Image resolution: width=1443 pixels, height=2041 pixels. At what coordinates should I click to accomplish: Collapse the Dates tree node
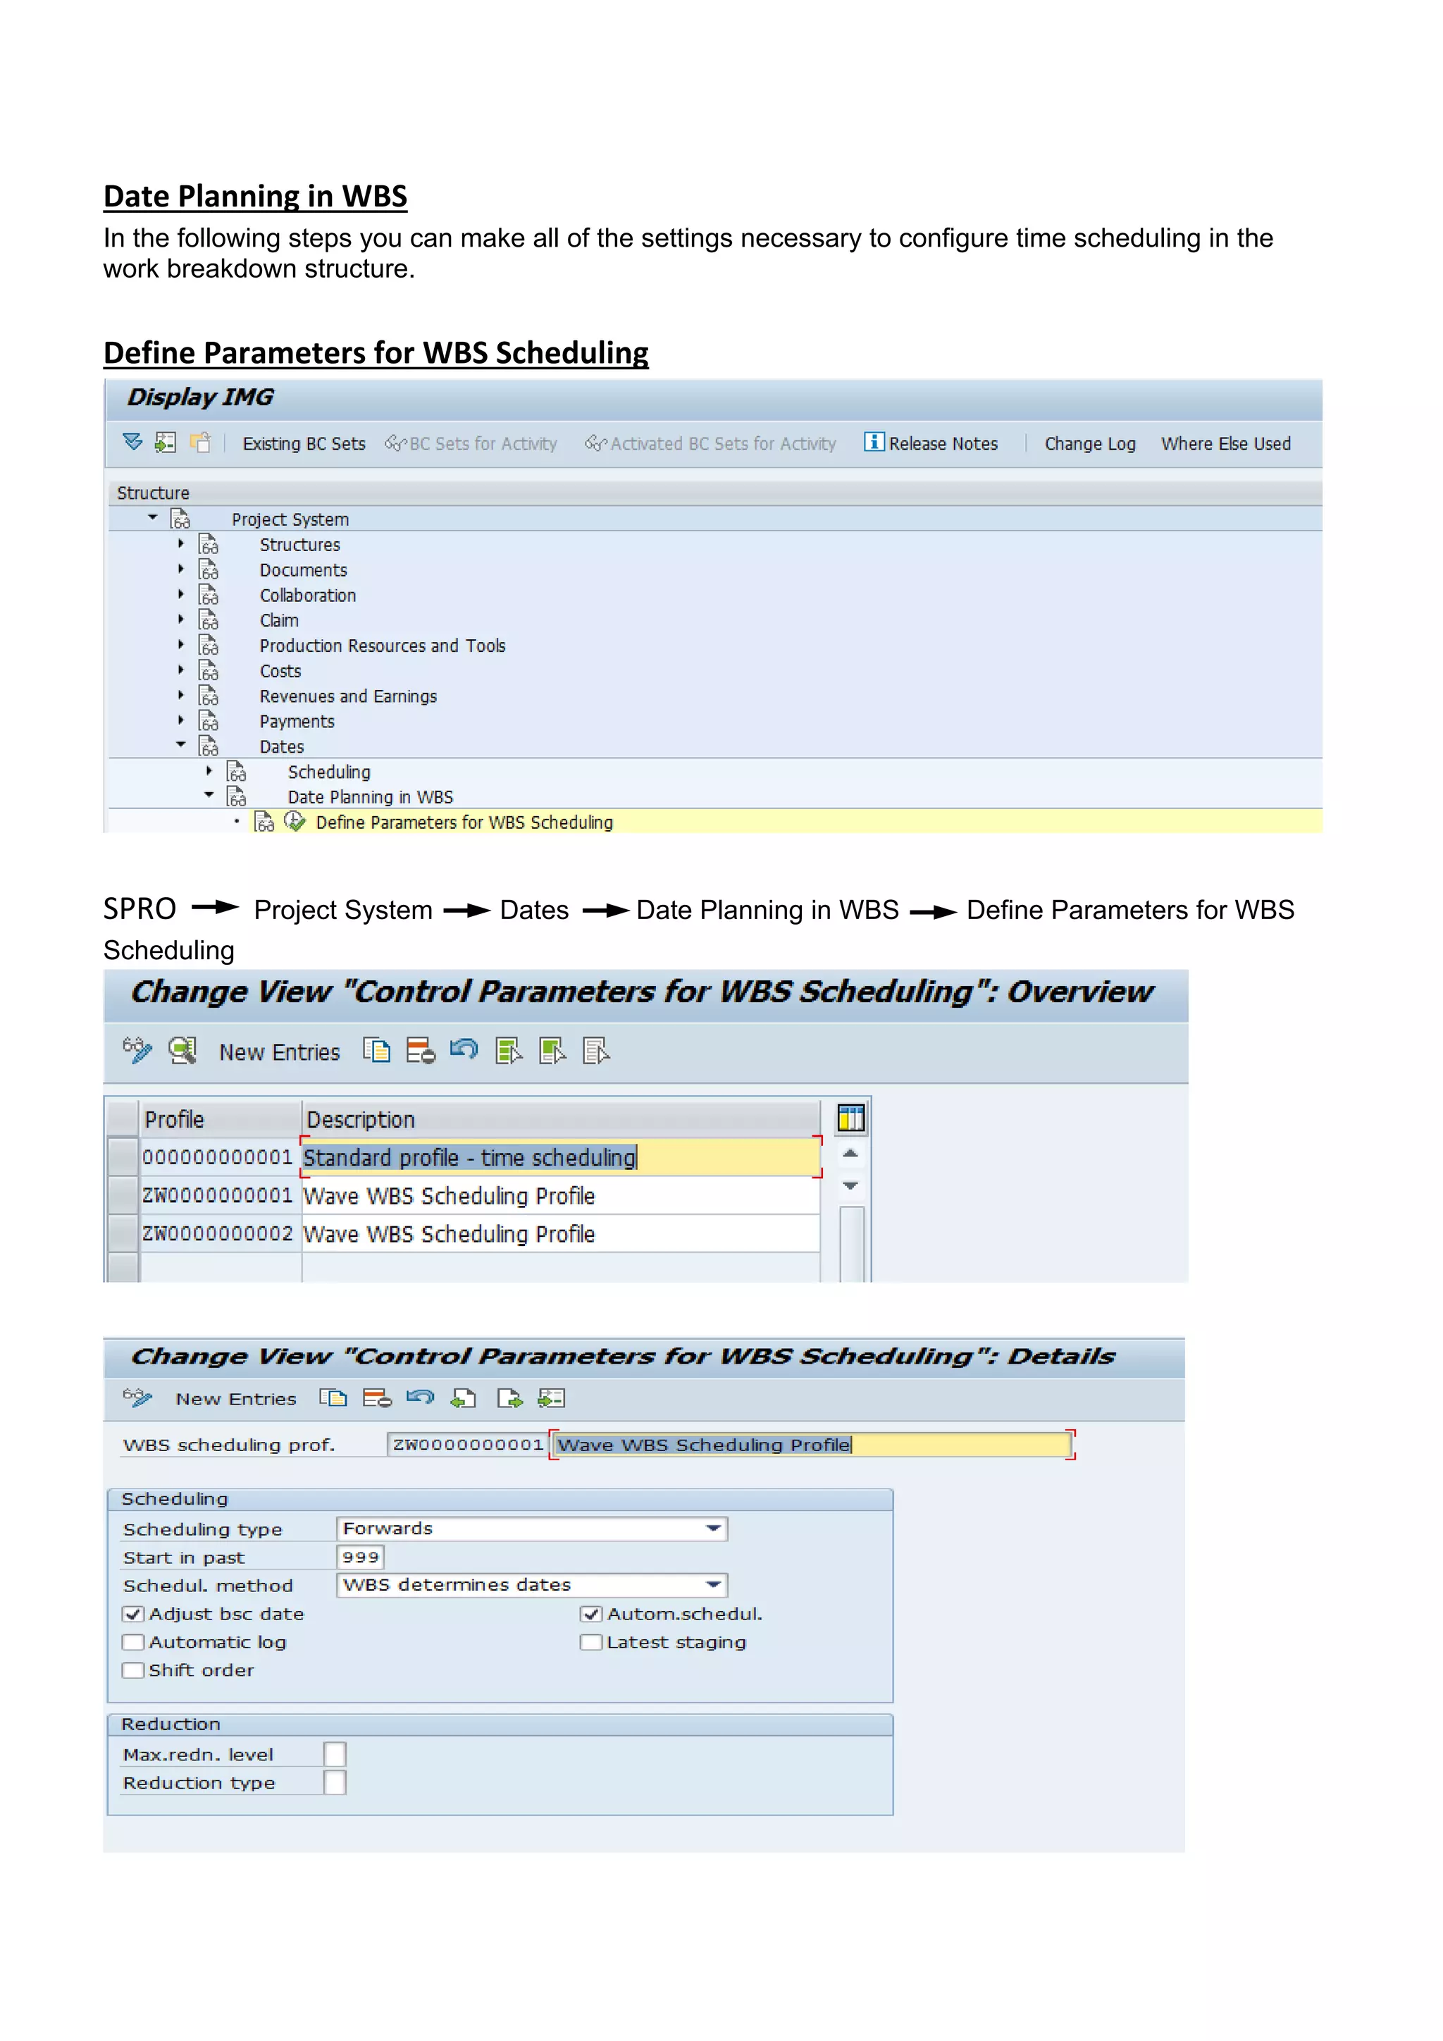tap(180, 745)
